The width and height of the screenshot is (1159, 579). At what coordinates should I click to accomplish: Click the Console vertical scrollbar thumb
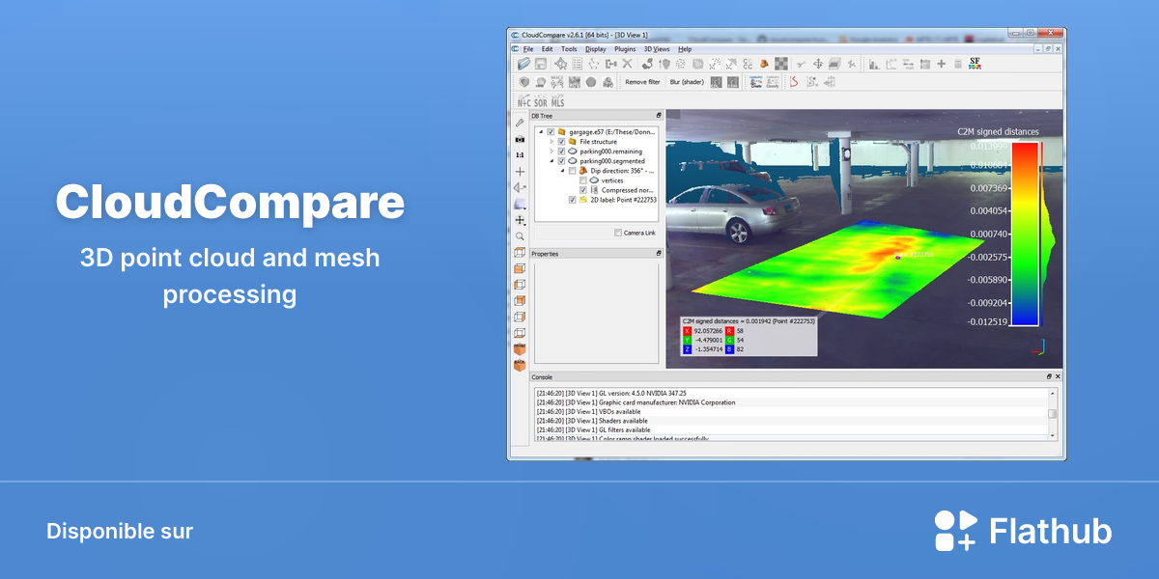click(x=1053, y=413)
